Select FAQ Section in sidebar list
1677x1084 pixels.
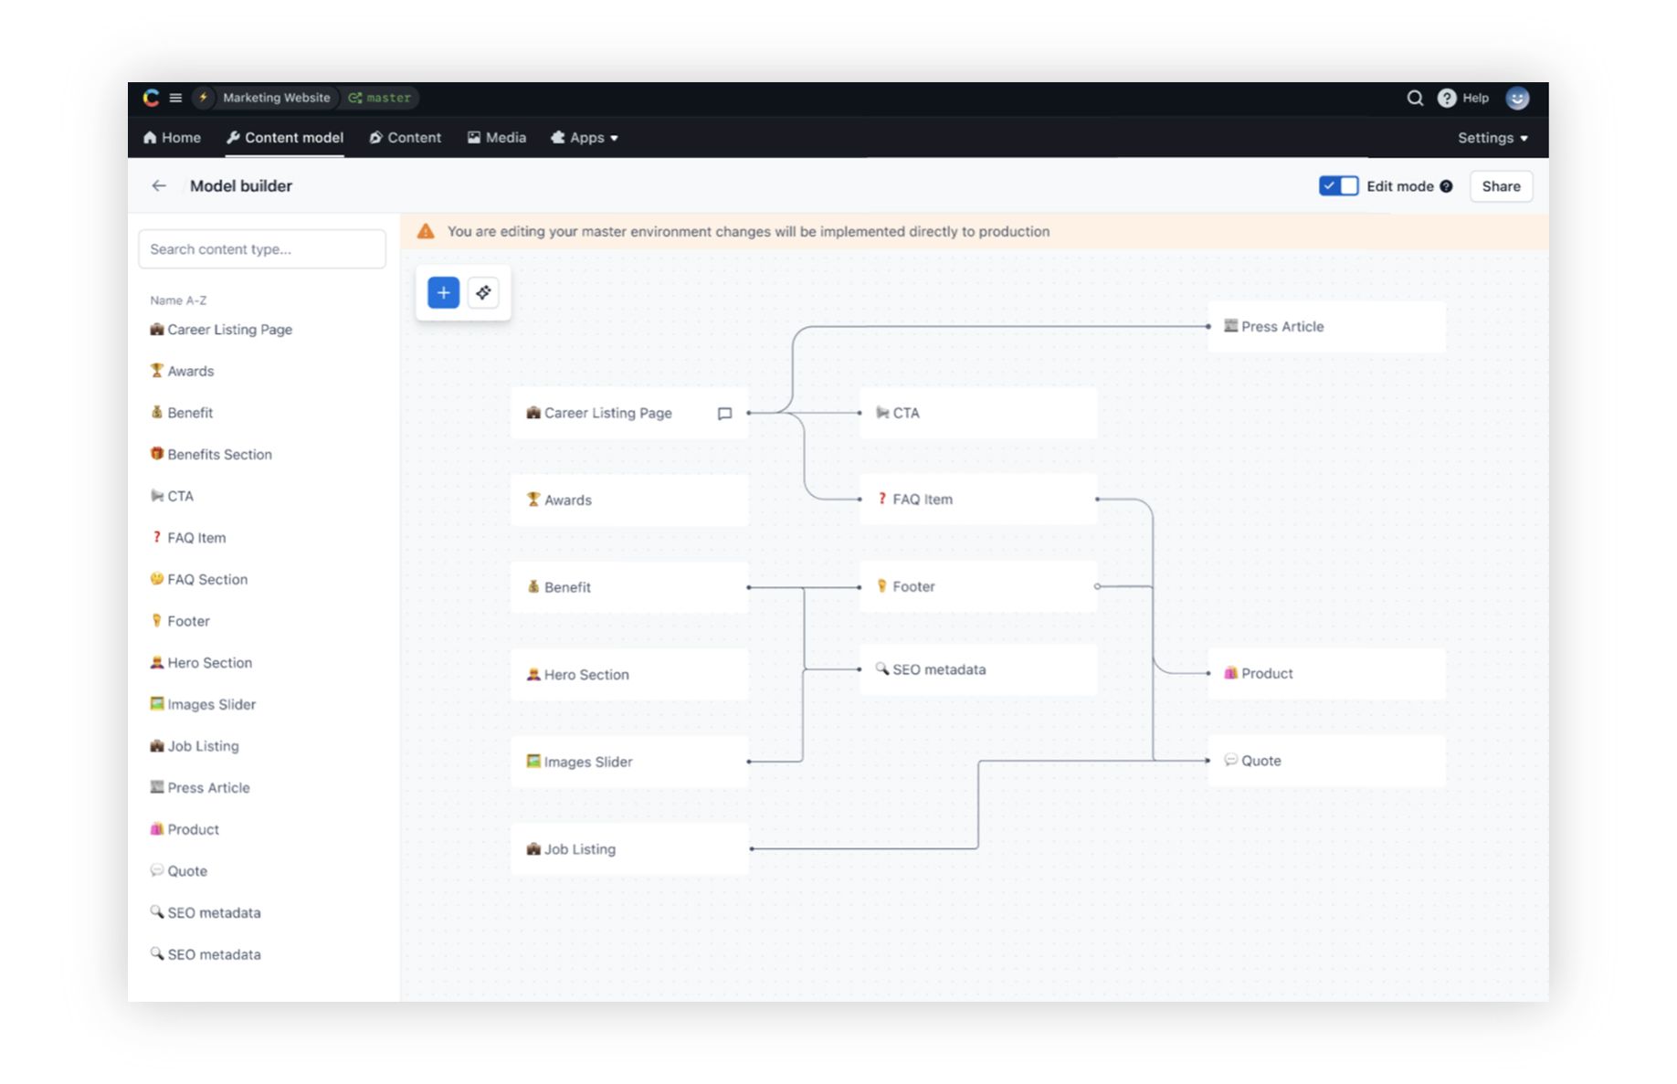point(198,579)
